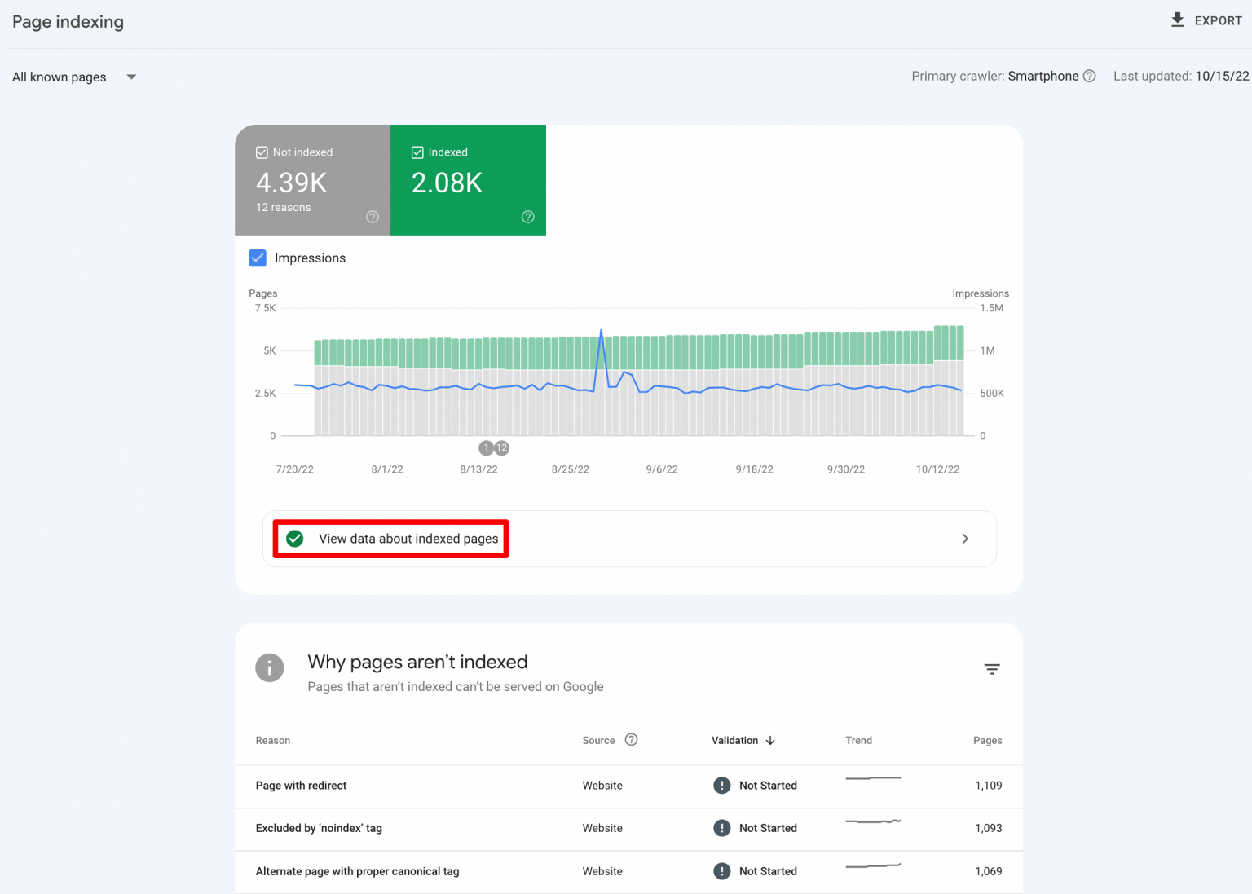
Task: Select the Page indexing page title
Action: pos(68,22)
